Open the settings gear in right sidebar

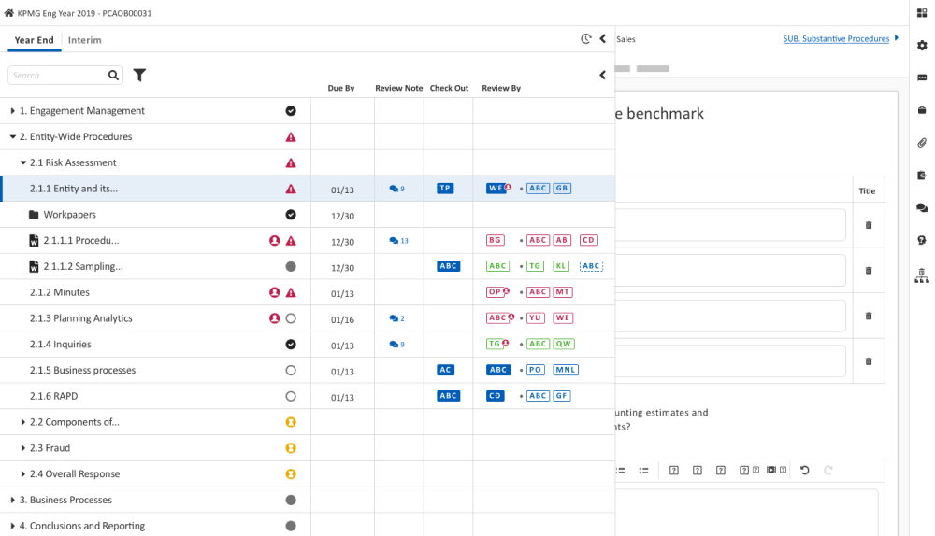(x=922, y=45)
